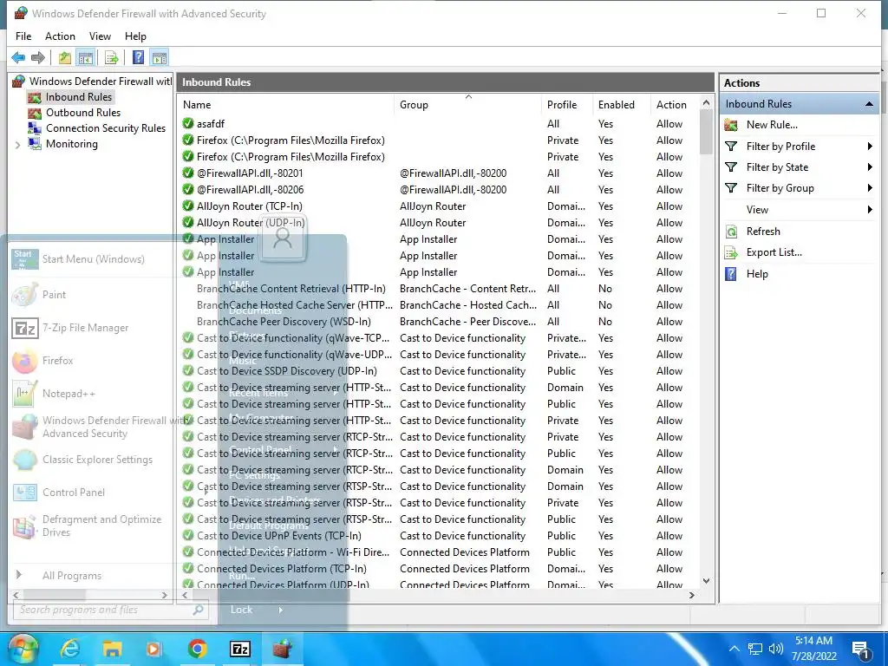The width and height of the screenshot is (888, 666).
Task: Click the rules list vertical scrollbar thumb
Action: click(x=706, y=132)
